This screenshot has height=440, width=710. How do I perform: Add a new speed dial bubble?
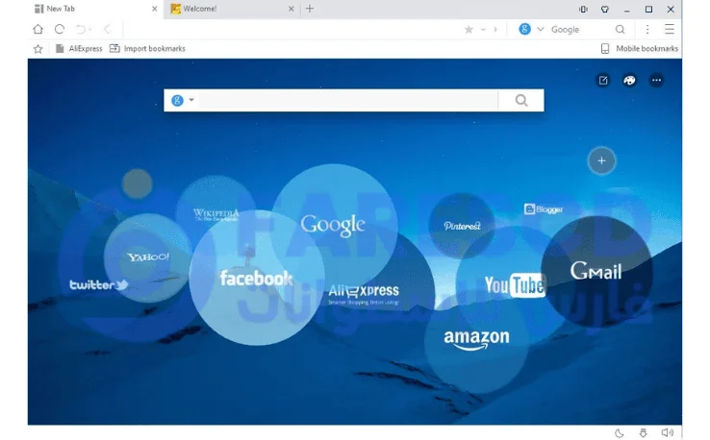pos(601,160)
